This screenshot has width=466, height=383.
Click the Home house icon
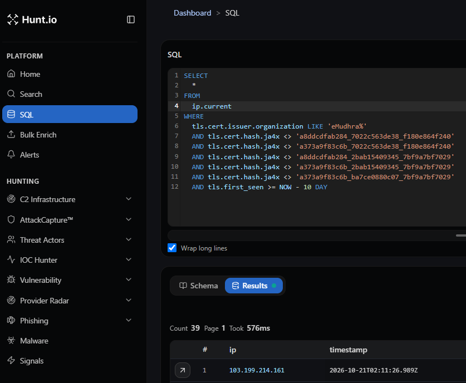tap(11, 73)
